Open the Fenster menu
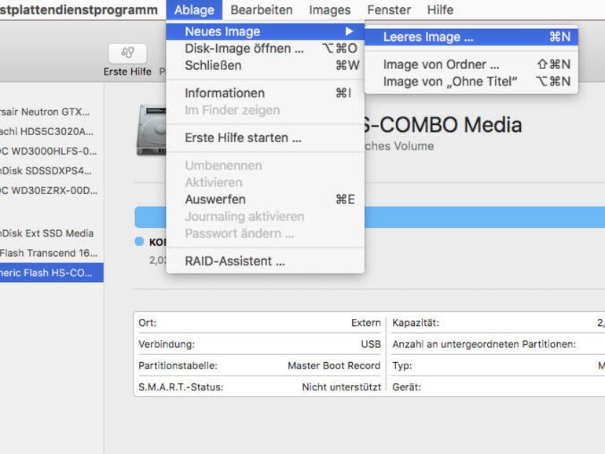The height and width of the screenshot is (454, 605). (x=389, y=9)
